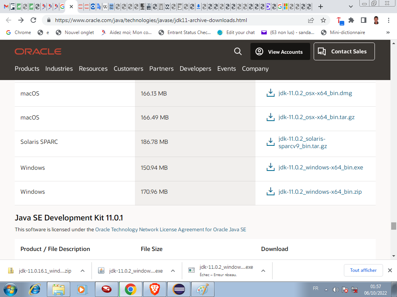397x297 pixels.
Task: Click download icon for windows-x64_bin.zip
Action: point(270,191)
